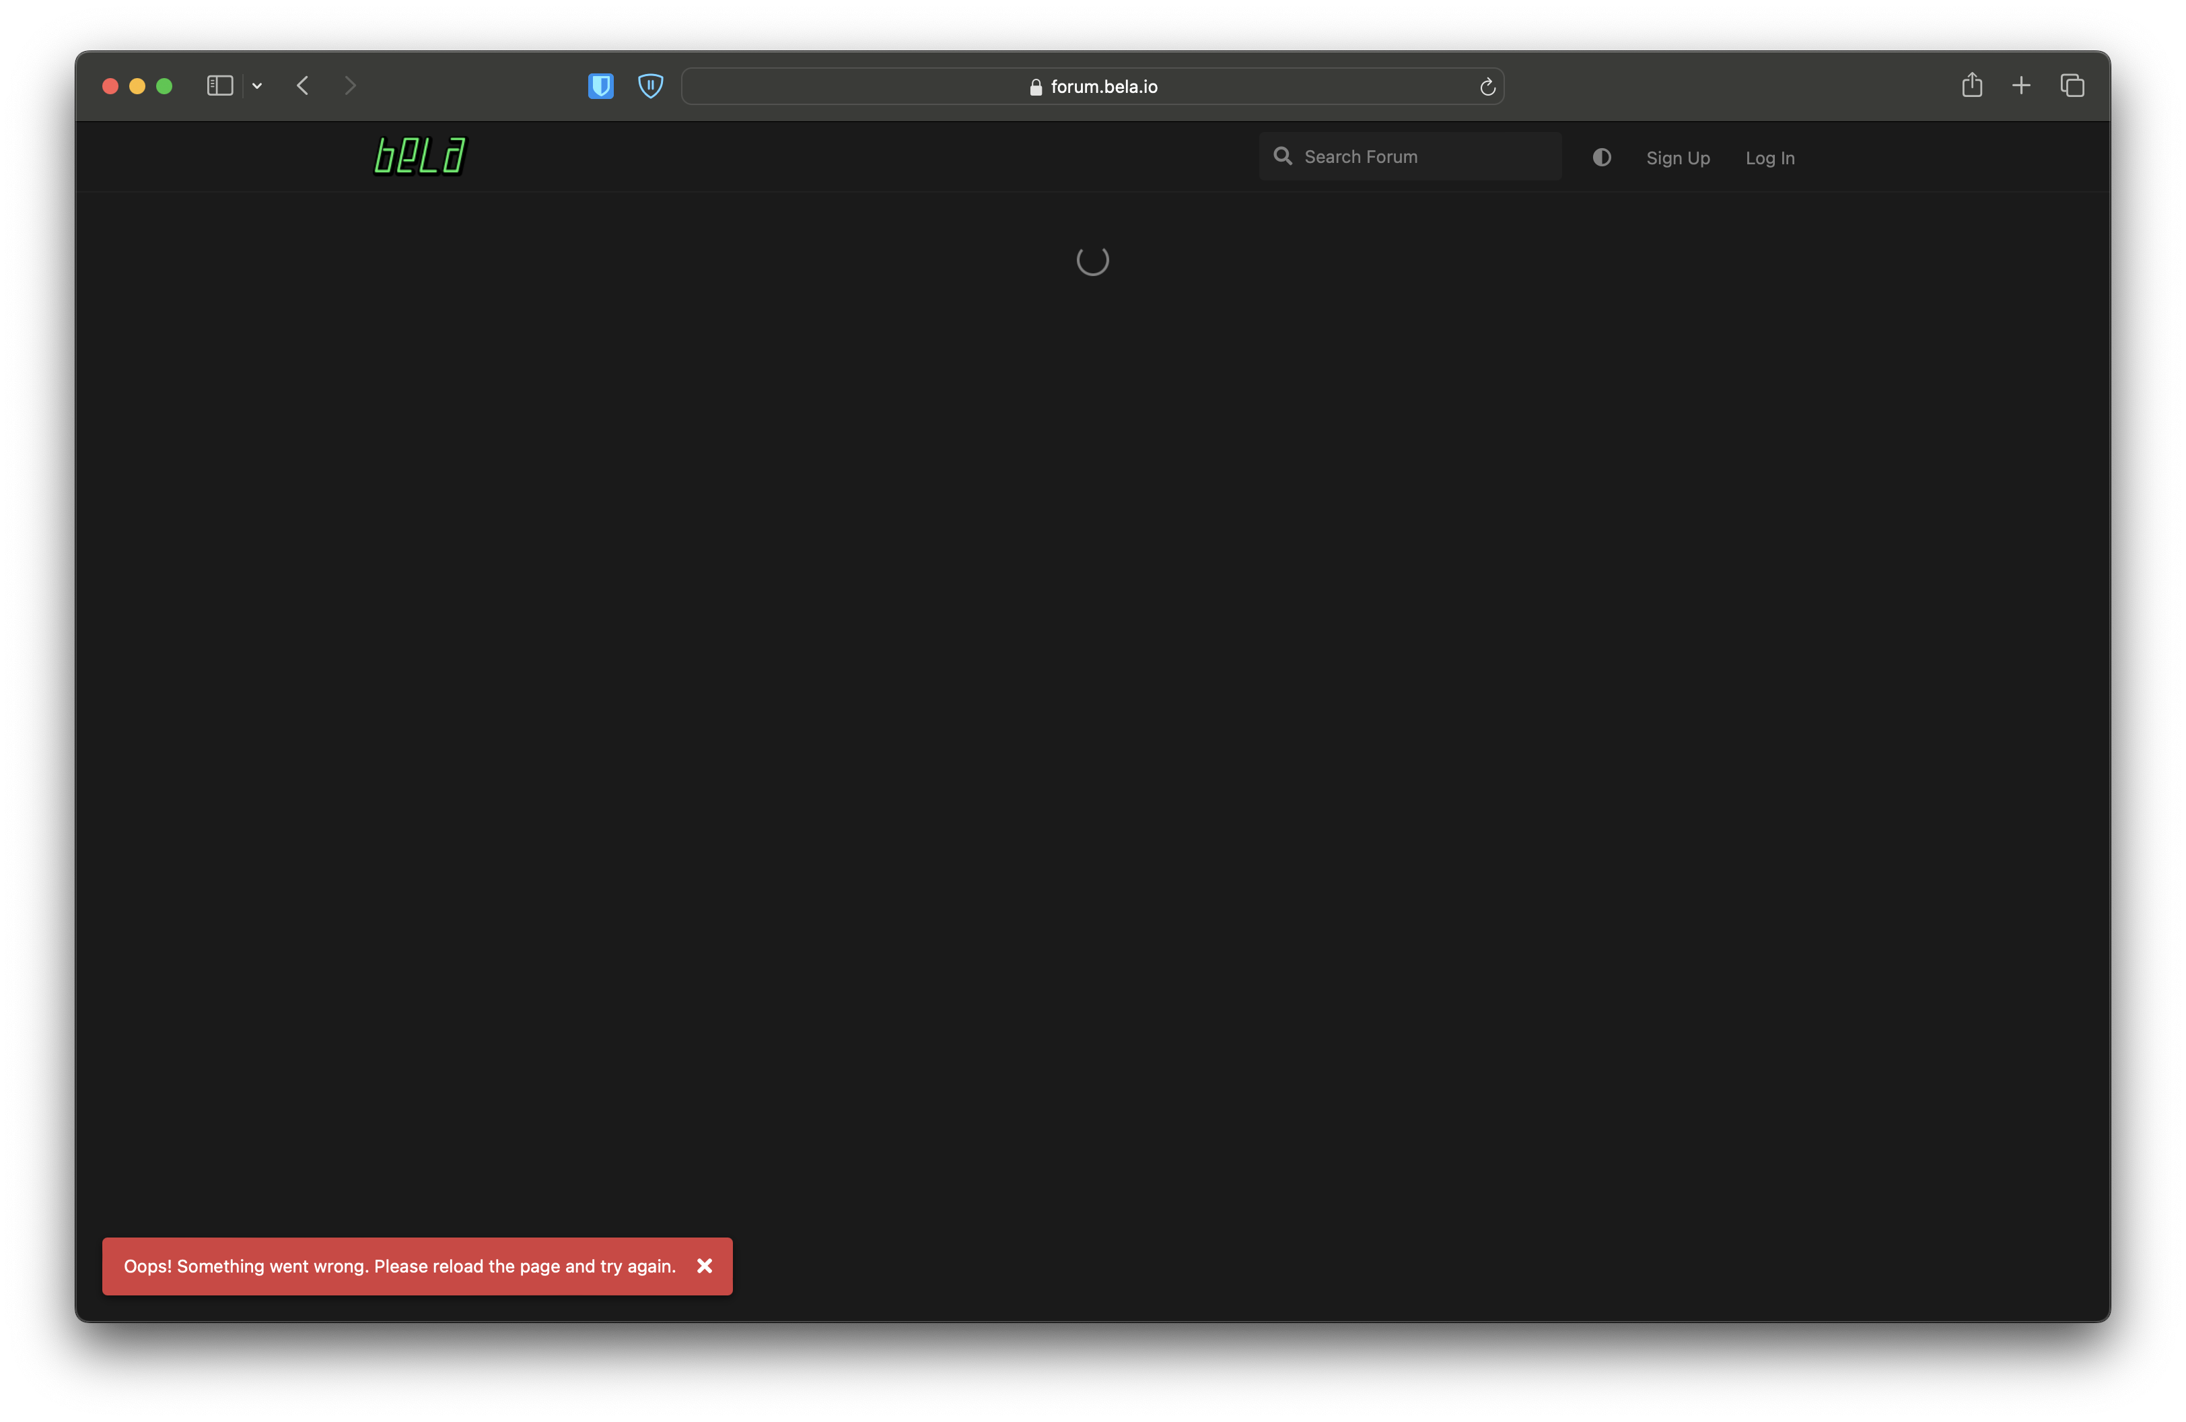Focus the Search Forum field
2186x1422 pixels.
1423,157
